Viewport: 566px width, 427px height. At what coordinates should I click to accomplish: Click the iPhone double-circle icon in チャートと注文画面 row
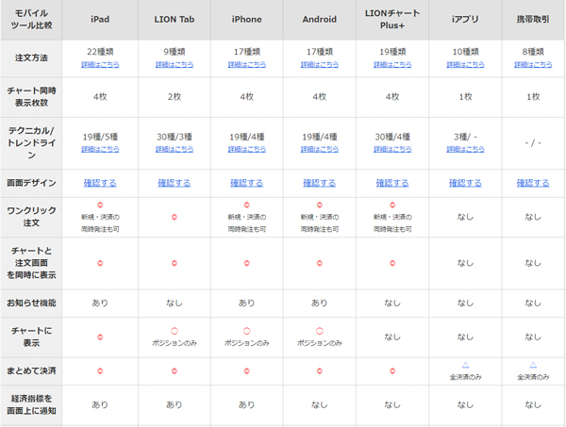[x=246, y=263]
